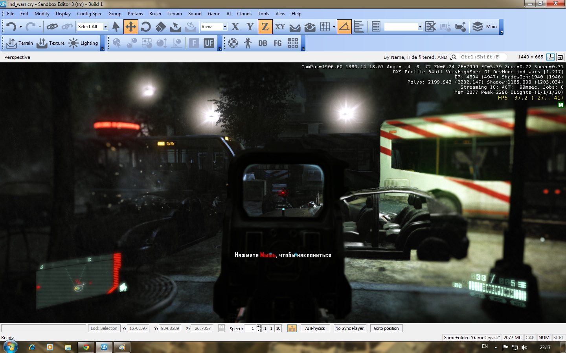566x353 pixels.
Task: Toggle the Z axis constraint
Action: coord(265,27)
